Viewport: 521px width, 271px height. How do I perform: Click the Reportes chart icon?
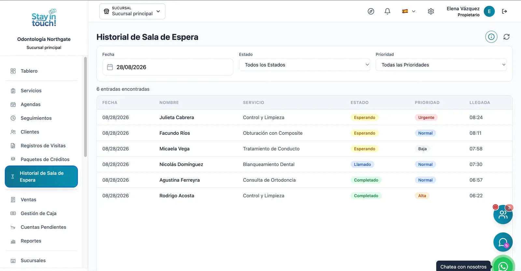[x=13, y=241]
